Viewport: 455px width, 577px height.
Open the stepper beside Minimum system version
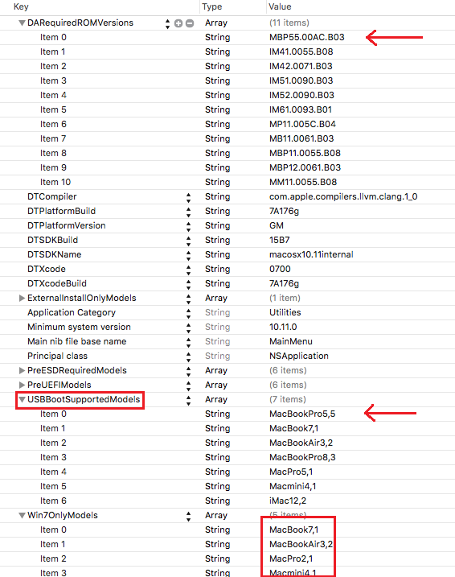coord(189,328)
